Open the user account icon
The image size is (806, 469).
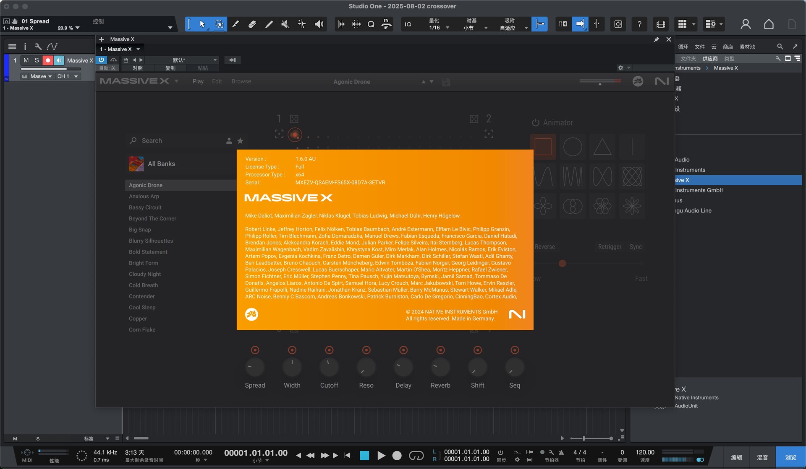click(746, 24)
